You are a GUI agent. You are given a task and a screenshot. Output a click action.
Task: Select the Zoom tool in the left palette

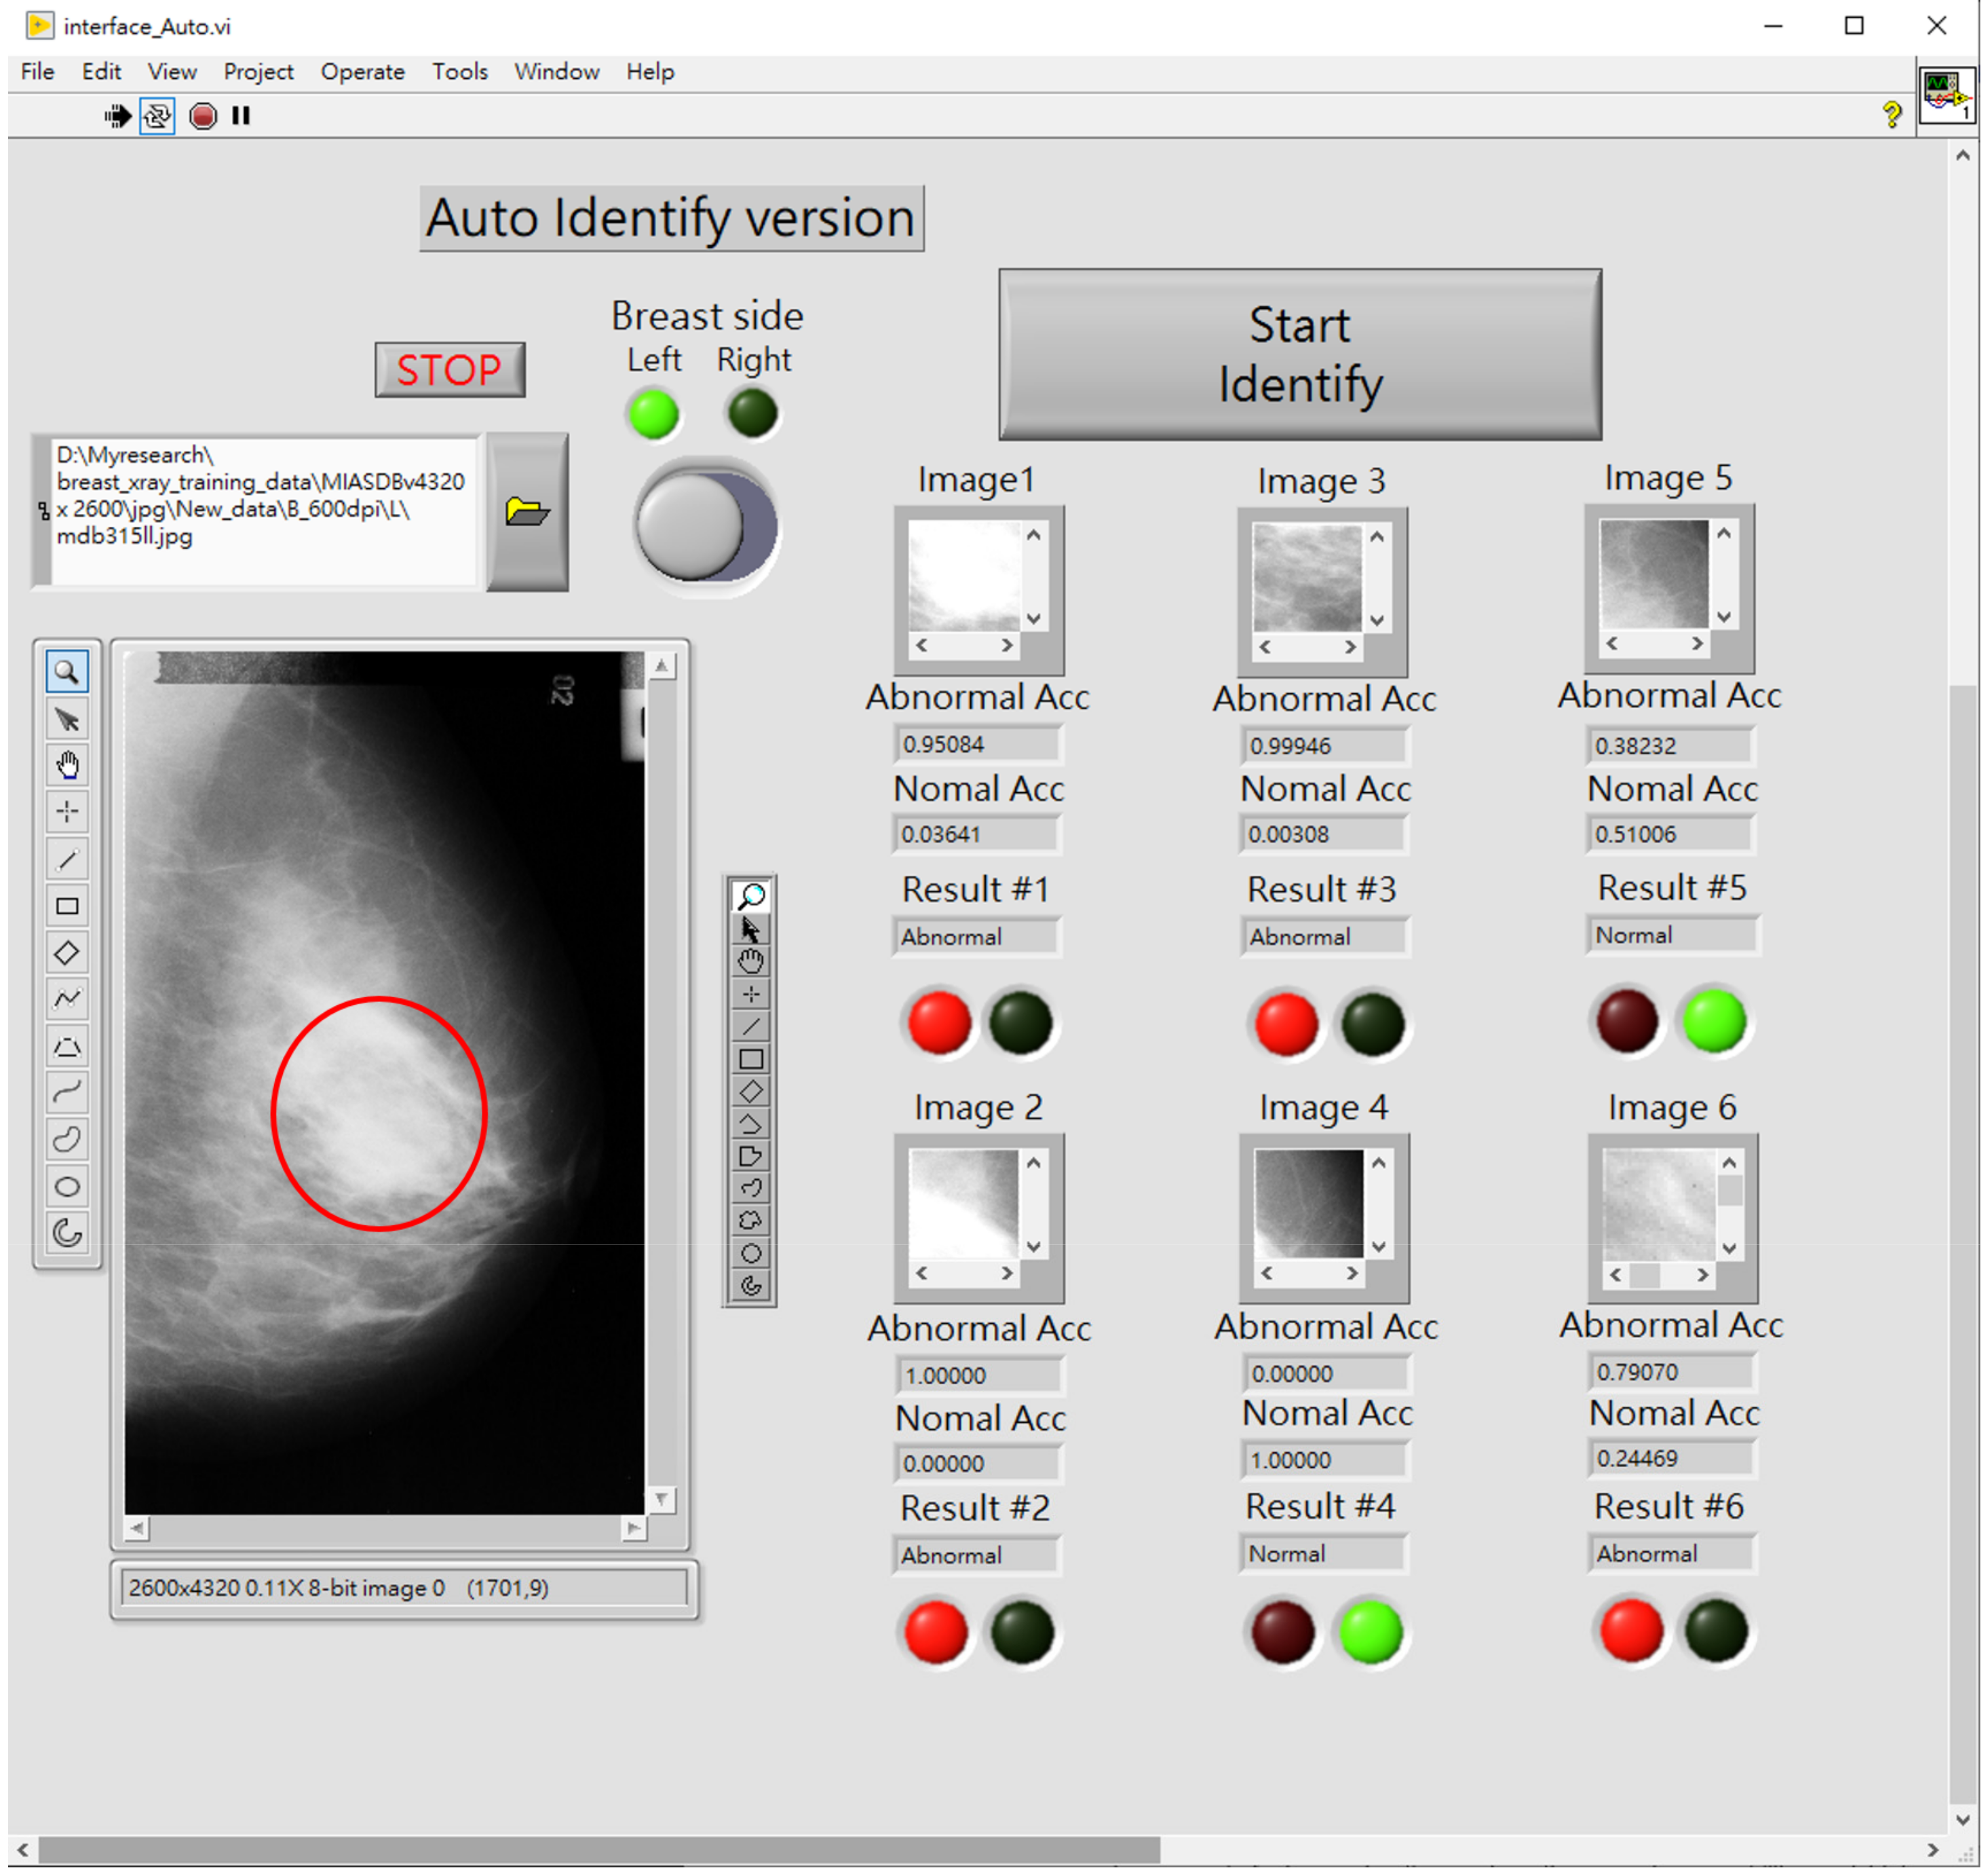click(67, 672)
